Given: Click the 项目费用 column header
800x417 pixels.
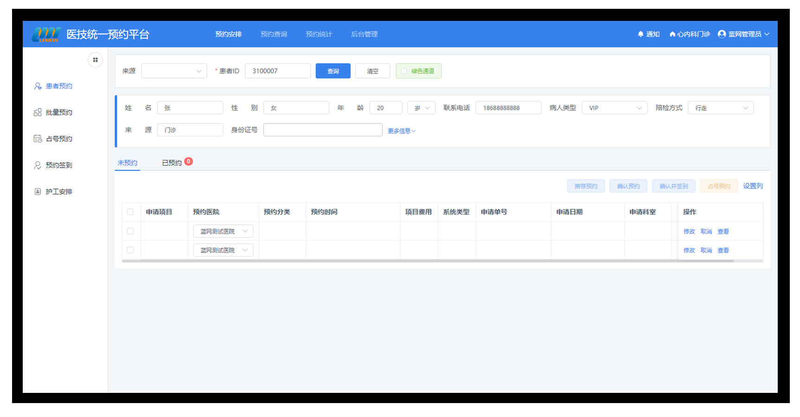Looking at the screenshot, I should tap(418, 212).
